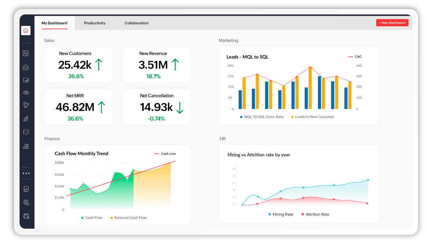Click the New Customers 25.42k card
This screenshot has width=427, height=243.
78,65
